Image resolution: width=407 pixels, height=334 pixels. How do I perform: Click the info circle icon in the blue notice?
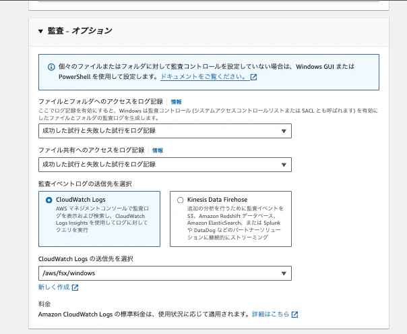click(51, 67)
